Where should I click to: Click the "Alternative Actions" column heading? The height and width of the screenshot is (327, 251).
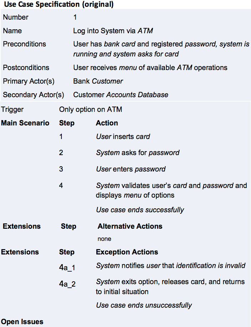click(130, 226)
